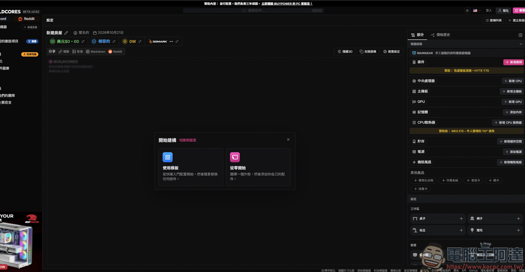Add 作業系統 operating system chip
525x272 pixels.
[450, 180]
